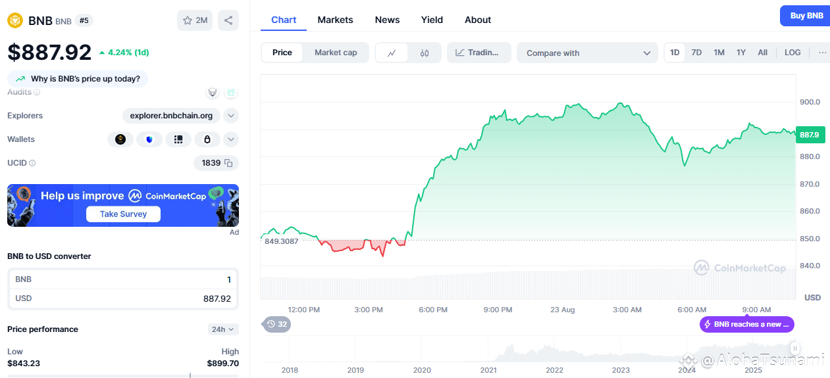This screenshot has width=830, height=378.
Task: Change the 24h price performance period
Action: (x=223, y=329)
